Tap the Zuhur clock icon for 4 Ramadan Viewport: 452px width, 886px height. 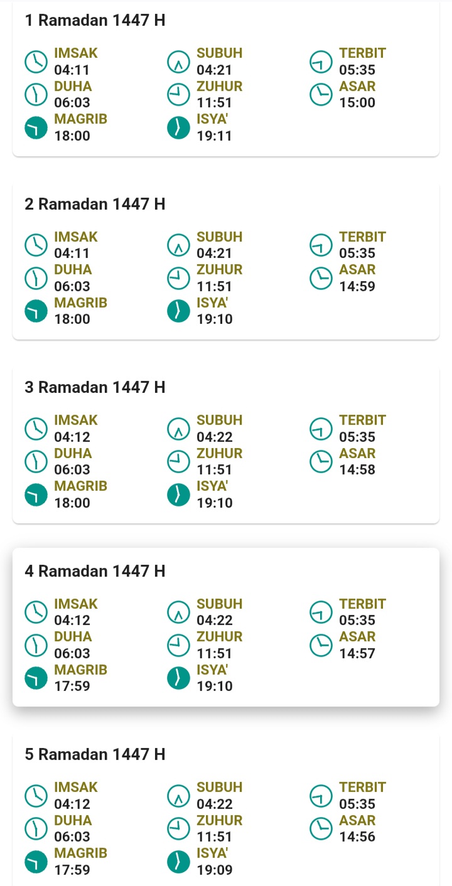pyautogui.click(x=178, y=645)
